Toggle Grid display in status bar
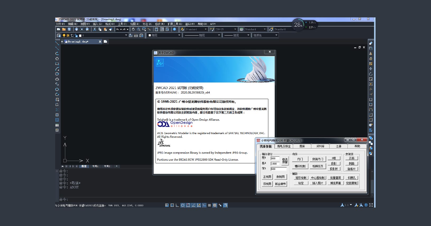The height and width of the screenshot is (226, 431). 172,205
